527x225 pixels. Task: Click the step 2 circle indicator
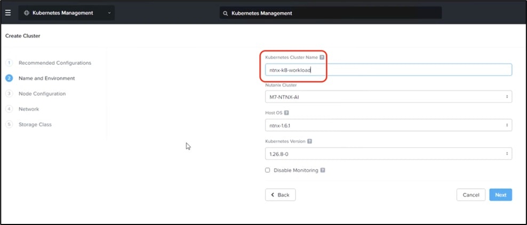[x=9, y=79]
